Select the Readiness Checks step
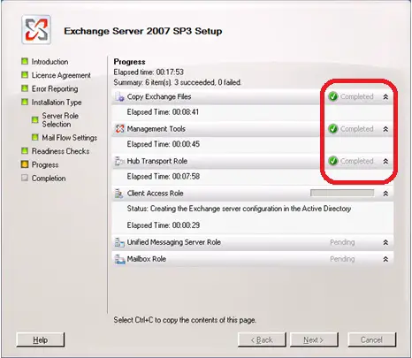 click(60, 151)
